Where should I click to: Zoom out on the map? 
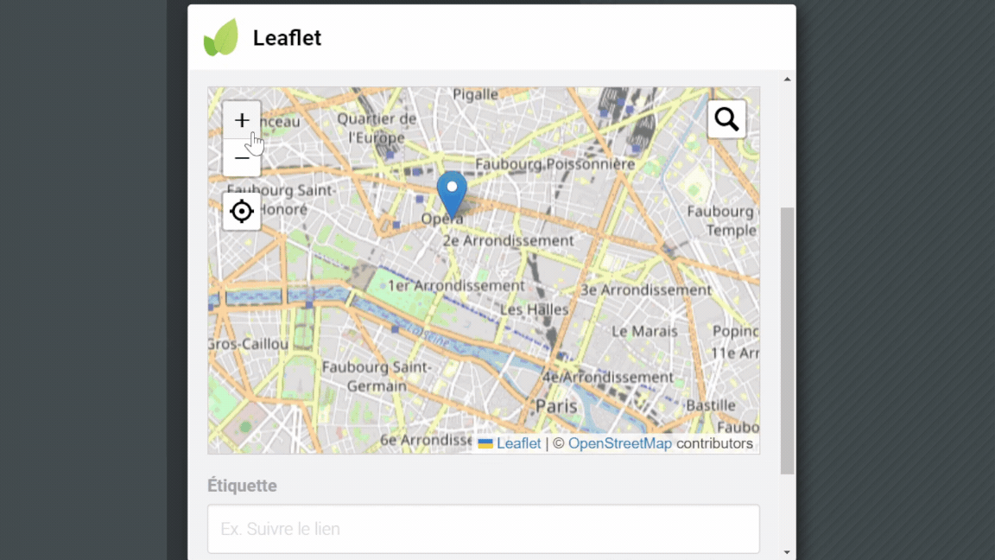click(242, 159)
